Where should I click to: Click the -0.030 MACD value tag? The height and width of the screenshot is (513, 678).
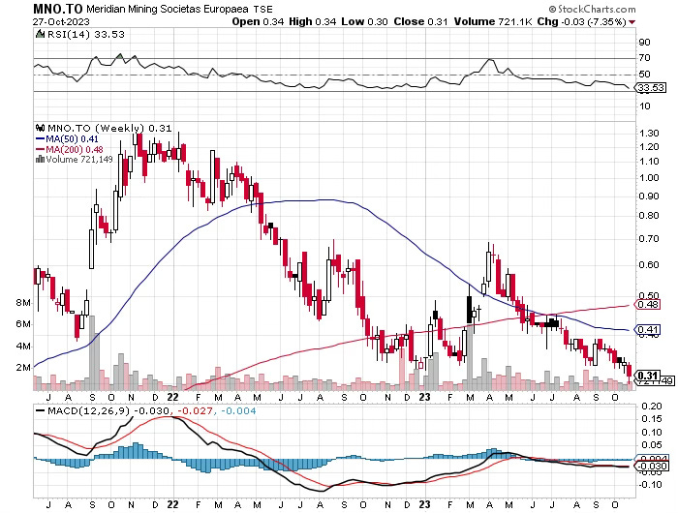[x=651, y=467]
